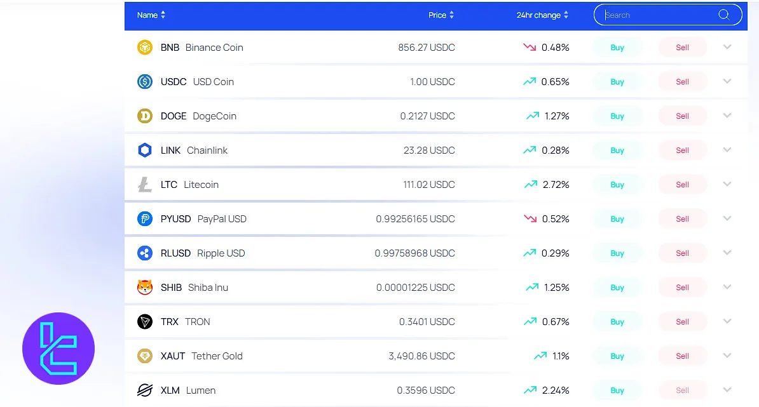
Task: Click the uptrend arrow in the LINK row
Action: click(x=530, y=150)
